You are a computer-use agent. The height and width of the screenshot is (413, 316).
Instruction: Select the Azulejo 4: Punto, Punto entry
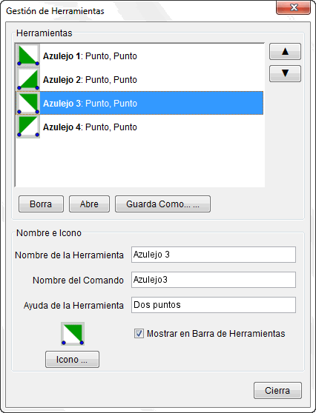pos(139,127)
